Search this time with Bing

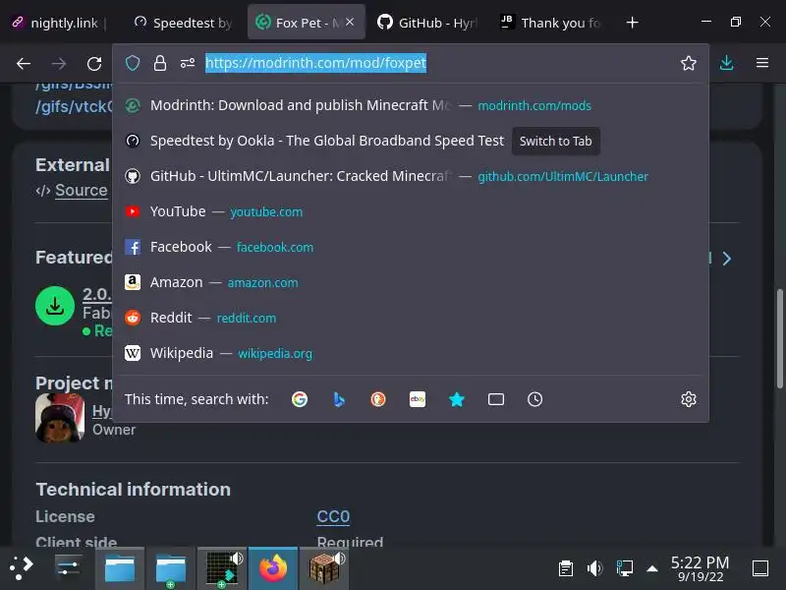pyautogui.click(x=339, y=399)
